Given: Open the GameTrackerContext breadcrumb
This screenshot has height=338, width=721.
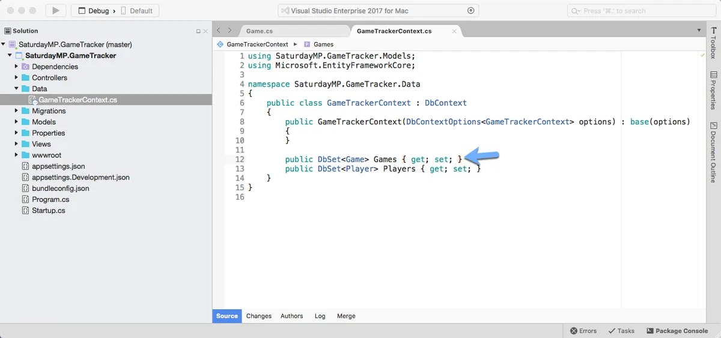Looking at the screenshot, I should coord(252,44).
